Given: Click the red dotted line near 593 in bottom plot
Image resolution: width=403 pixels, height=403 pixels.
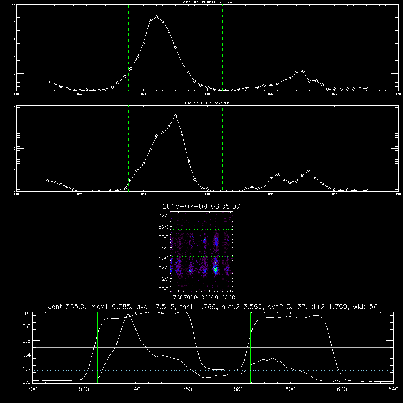Looking at the screenshot, I should (x=272, y=347).
